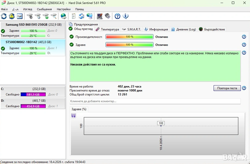Viewport: 250px width, 164px height.
Task: Open the blue question mark help toolbar icon
Action: tap(118, 16)
